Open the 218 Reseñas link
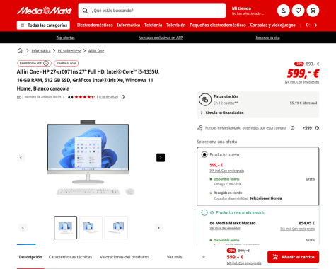Viewport: 336px width, 269px height. pyautogui.click(x=108, y=97)
